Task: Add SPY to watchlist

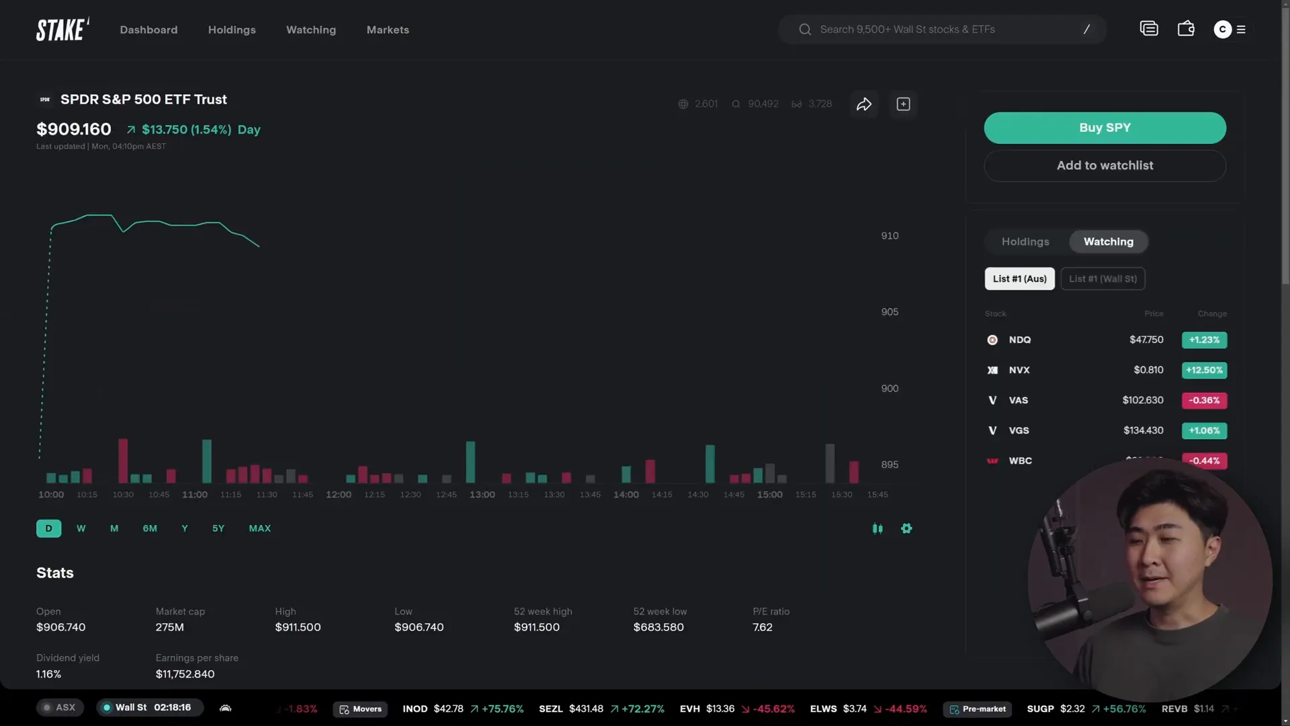Action: 1105,165
